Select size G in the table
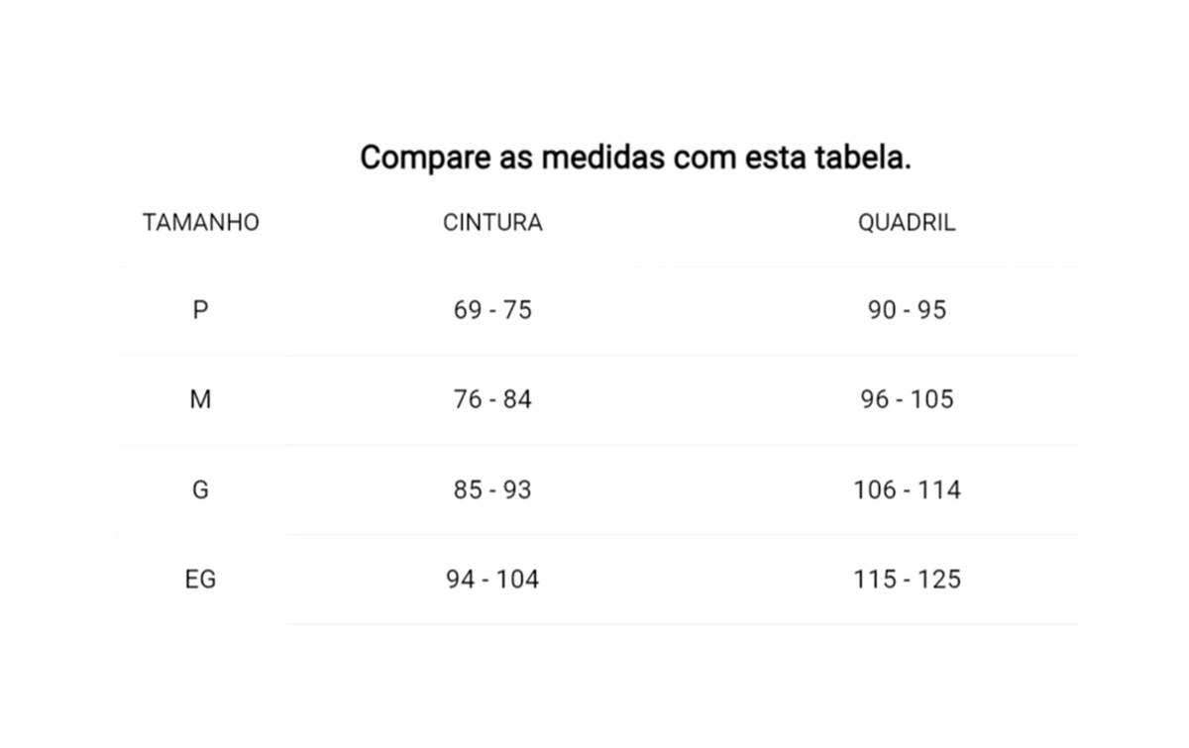Image resolution: width=1189 pixels, height=748 pixels. point(200,489)
